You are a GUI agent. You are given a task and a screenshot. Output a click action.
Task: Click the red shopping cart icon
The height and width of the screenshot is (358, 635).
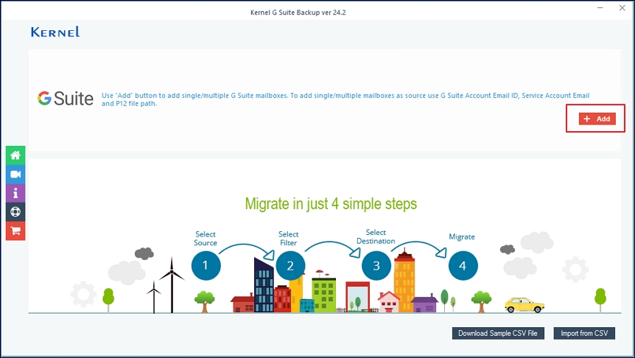coord(15,231)
